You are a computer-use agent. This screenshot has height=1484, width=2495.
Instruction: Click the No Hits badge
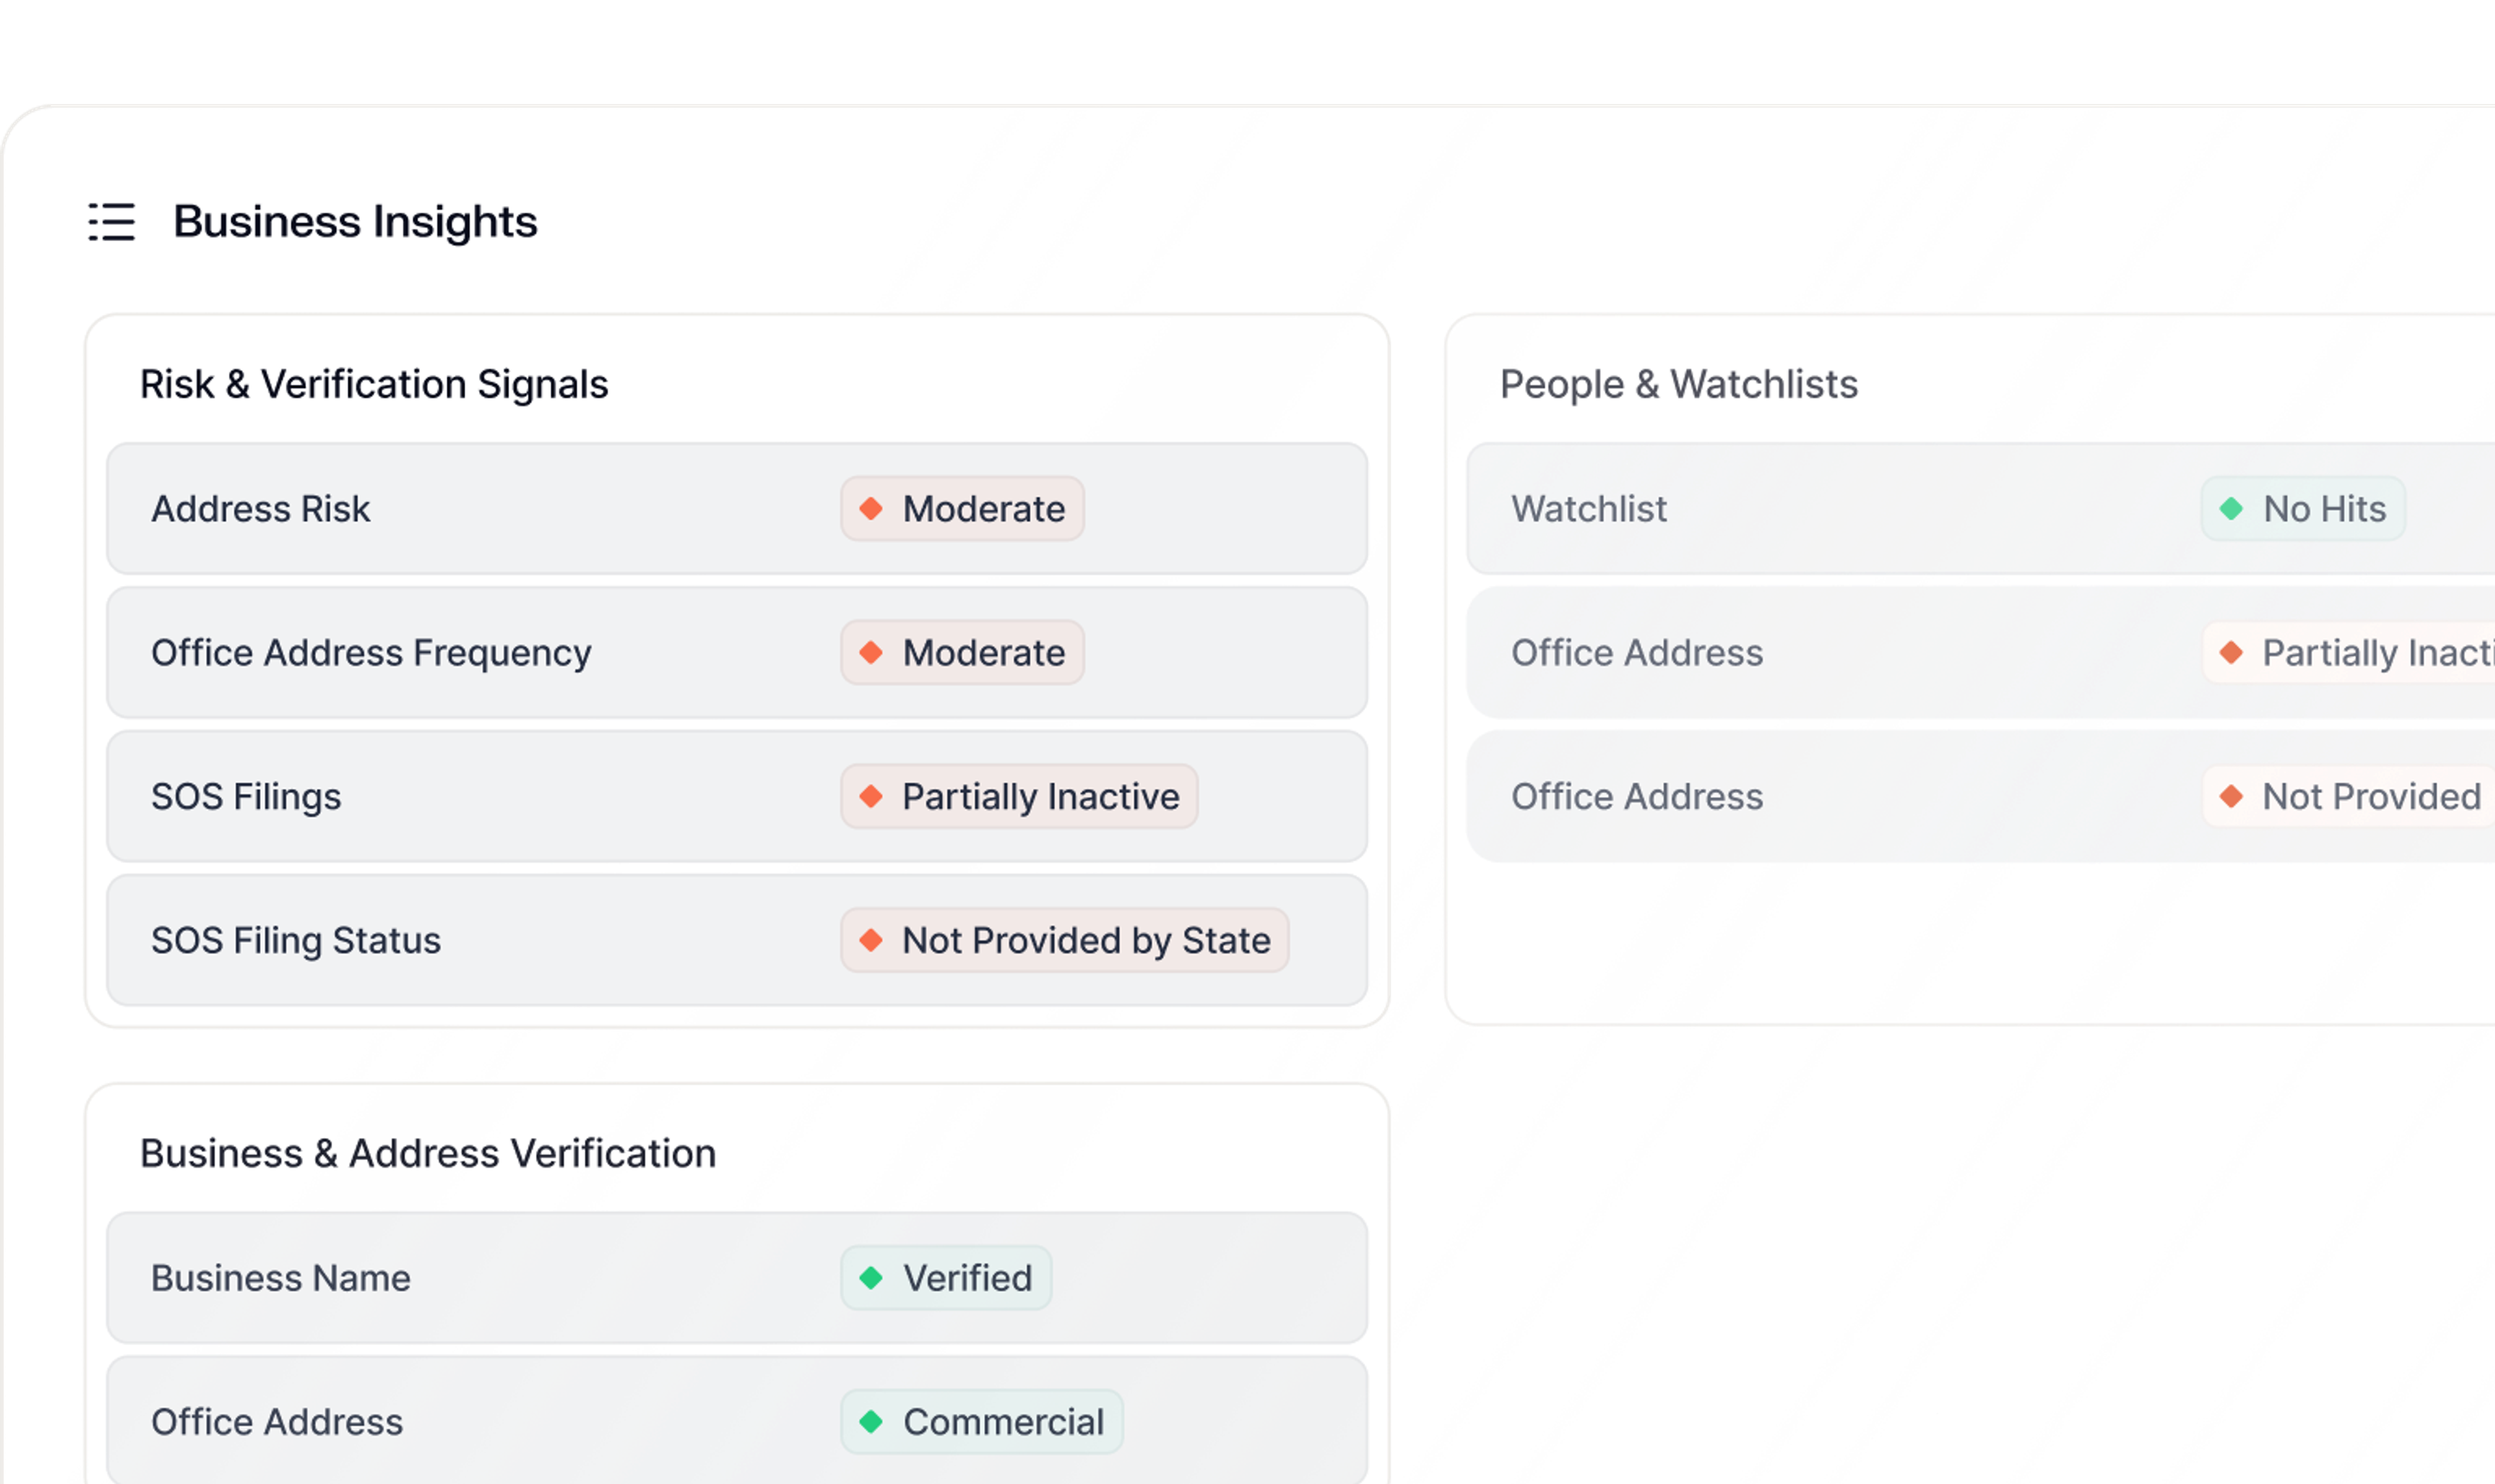click(2303, 509)
